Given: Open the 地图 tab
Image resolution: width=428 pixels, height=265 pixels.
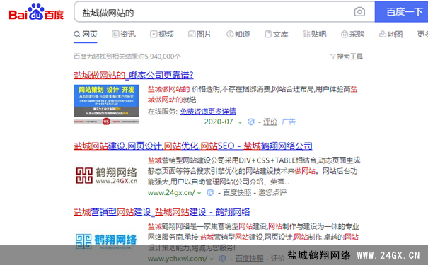Looking at the screenshot, I should pos(391,34).
